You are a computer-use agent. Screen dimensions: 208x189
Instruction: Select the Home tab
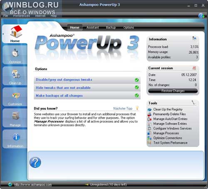(74, 27)
